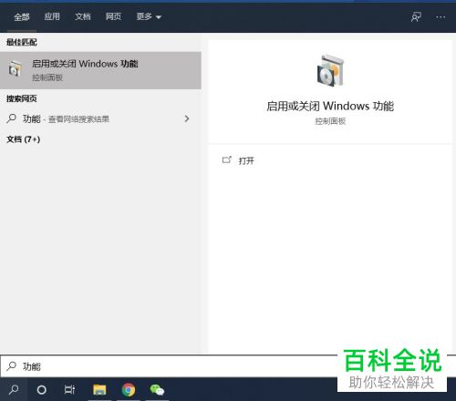Click the magnifier icon beside 功能 web suggestion
The height and width of the screenshot is (401, 456).
click(12, 118)
